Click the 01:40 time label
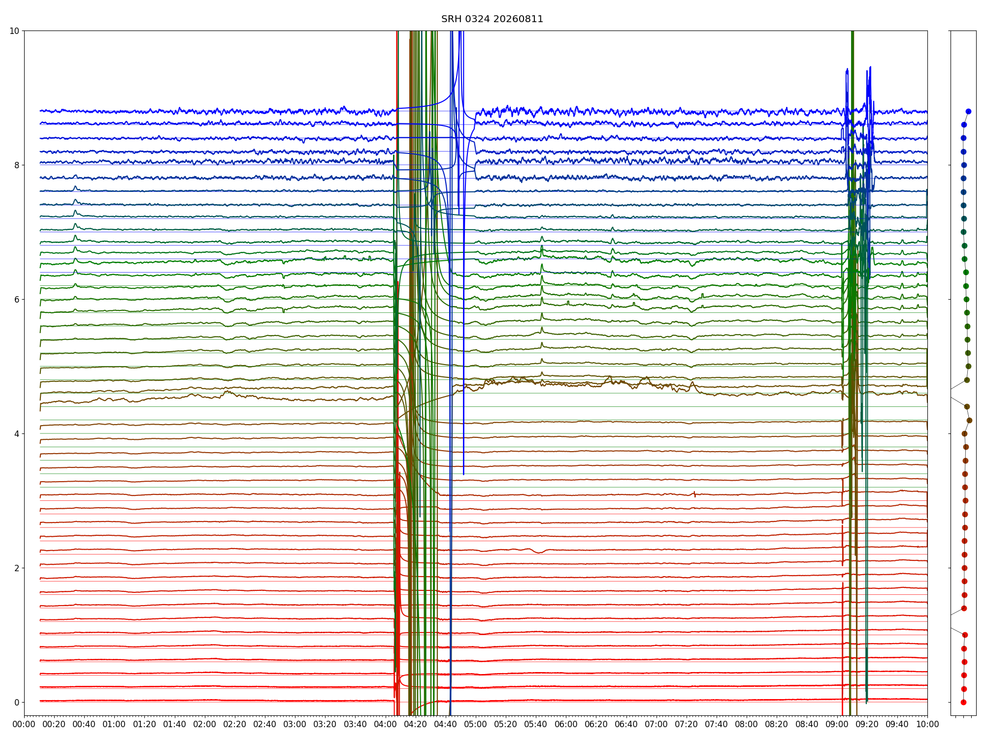The width and height of the screenshot is (985, 738). coord(175,724)
